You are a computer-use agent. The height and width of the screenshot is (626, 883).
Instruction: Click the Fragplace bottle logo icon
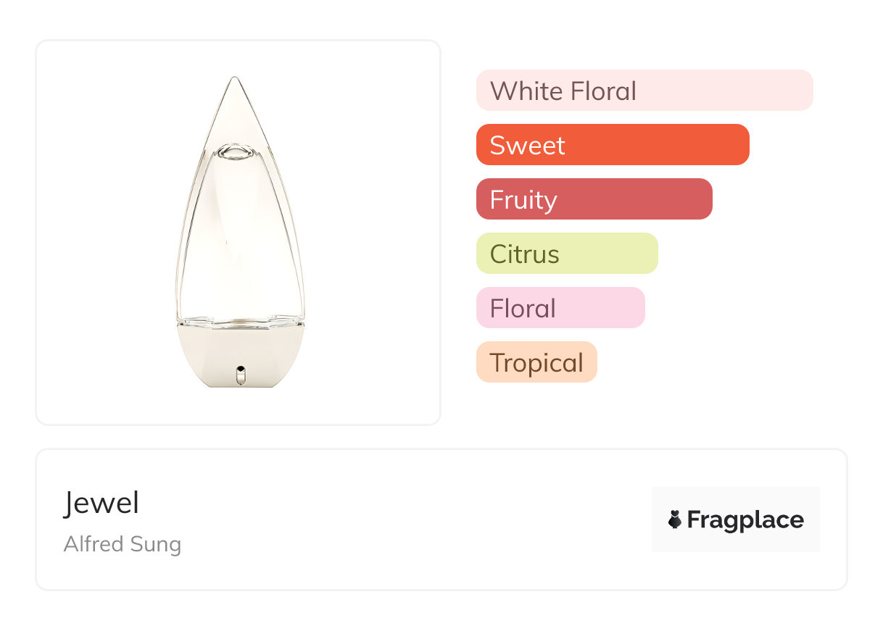pos(675,519)
